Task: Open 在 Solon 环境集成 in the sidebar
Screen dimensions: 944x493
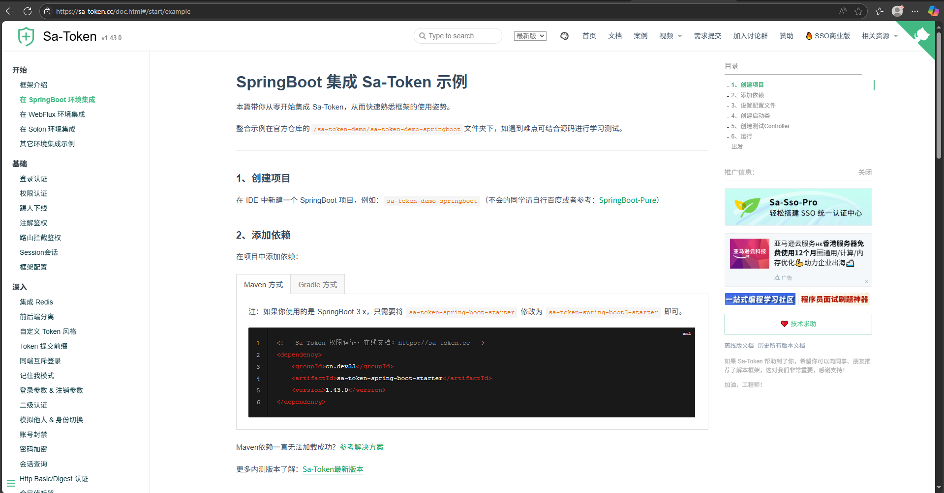Action: pyautogui.click(x=47, y=129)
